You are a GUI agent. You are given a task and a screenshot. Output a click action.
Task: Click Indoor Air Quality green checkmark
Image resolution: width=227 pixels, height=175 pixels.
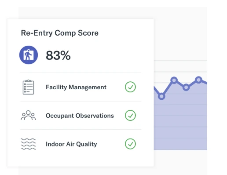[130, 144]
